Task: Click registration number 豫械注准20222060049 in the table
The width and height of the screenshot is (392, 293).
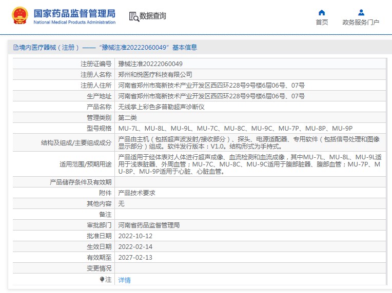Action: click(150, 64)
